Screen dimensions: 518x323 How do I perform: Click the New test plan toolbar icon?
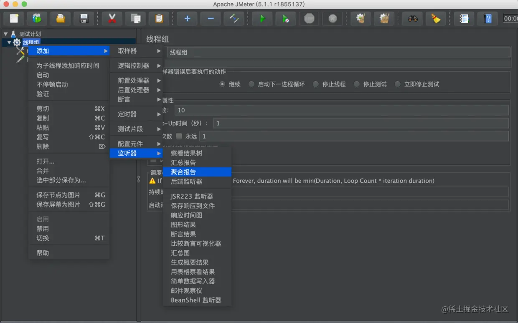pos(14,19)
